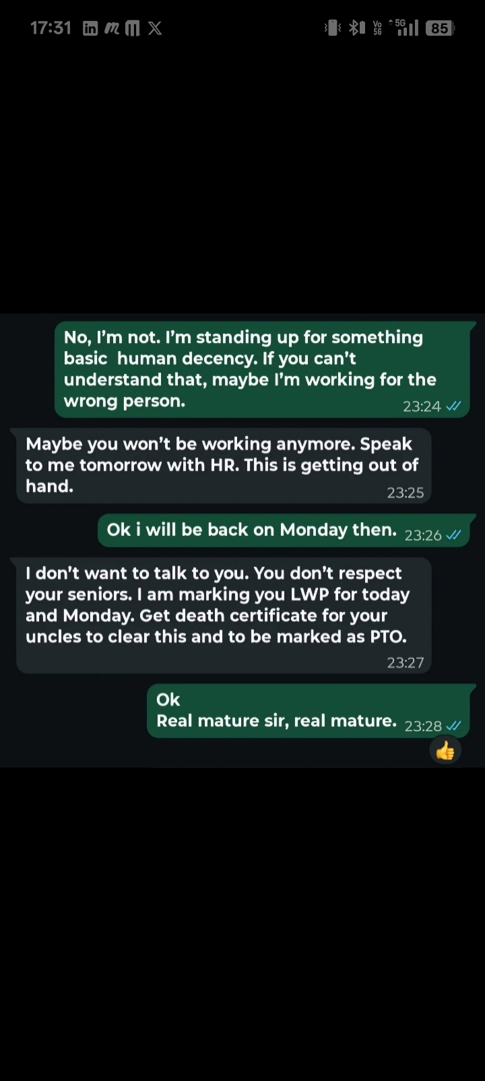Image resolution: width=485 pixels, height=1081 pixels.
Task: Tap the 17:31 status bar clock
Action: coord(51,28)
